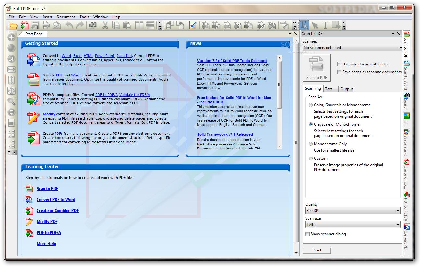The image size is (421, 267).
Task: Click the Print toolbar icon
Action: [x=46, y=25]
